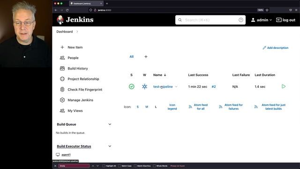Sort by the Name column header
This screenshot has height=169, width=300.
click(x=159, y=75)
